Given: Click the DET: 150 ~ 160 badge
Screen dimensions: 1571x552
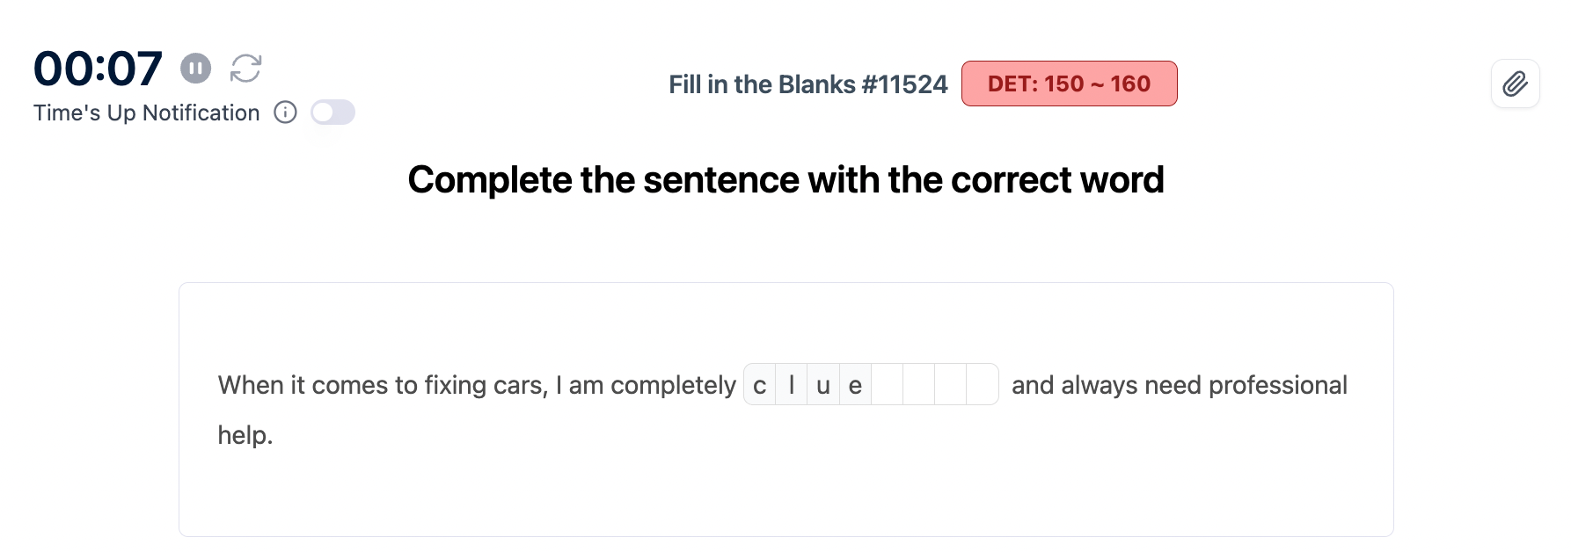Looking at the screenshot, I should tap(1069, 84).
